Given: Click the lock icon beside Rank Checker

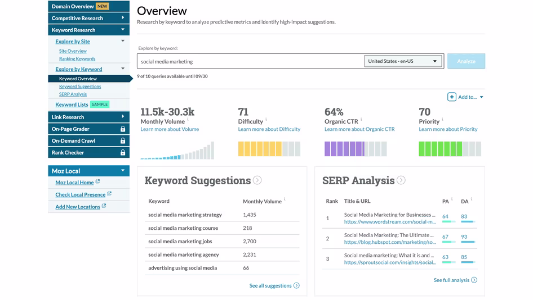Looking at the screenshot, I should (123, 153).
